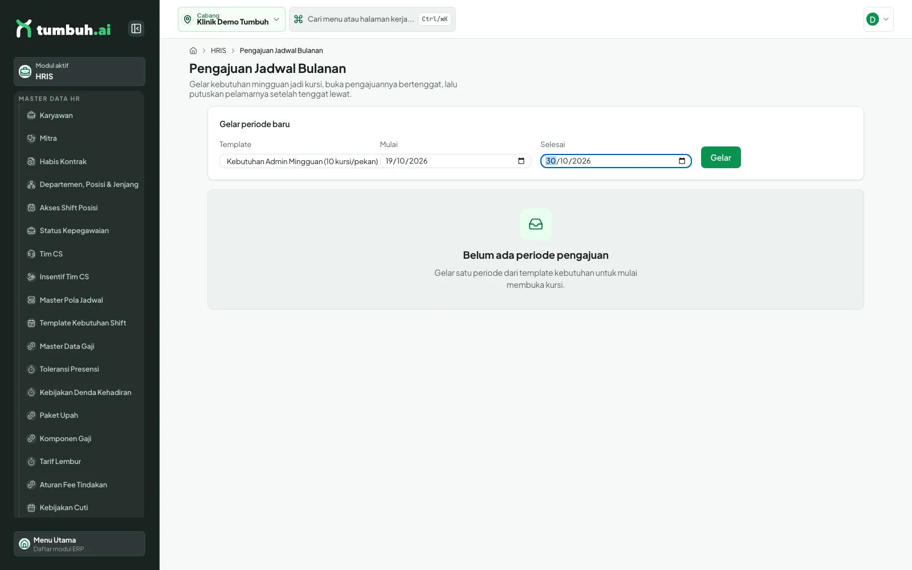Click the Karyawan sidebar icon
Screen dimensions: 912x570
point(31,115)
